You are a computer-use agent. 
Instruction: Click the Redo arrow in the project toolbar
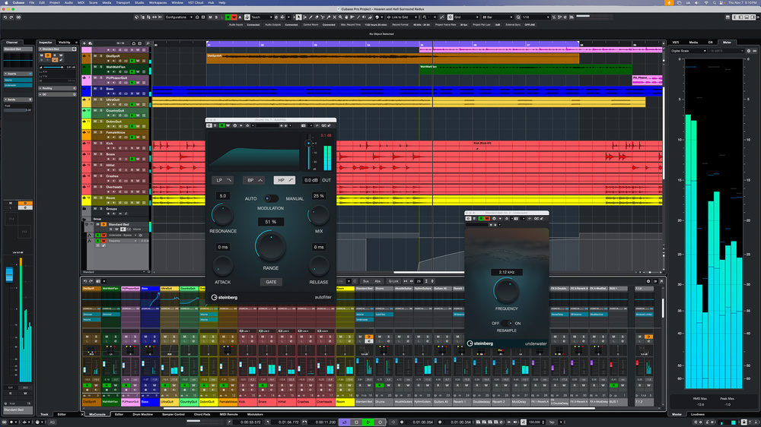pyautogui.click(x=11, y=17)
